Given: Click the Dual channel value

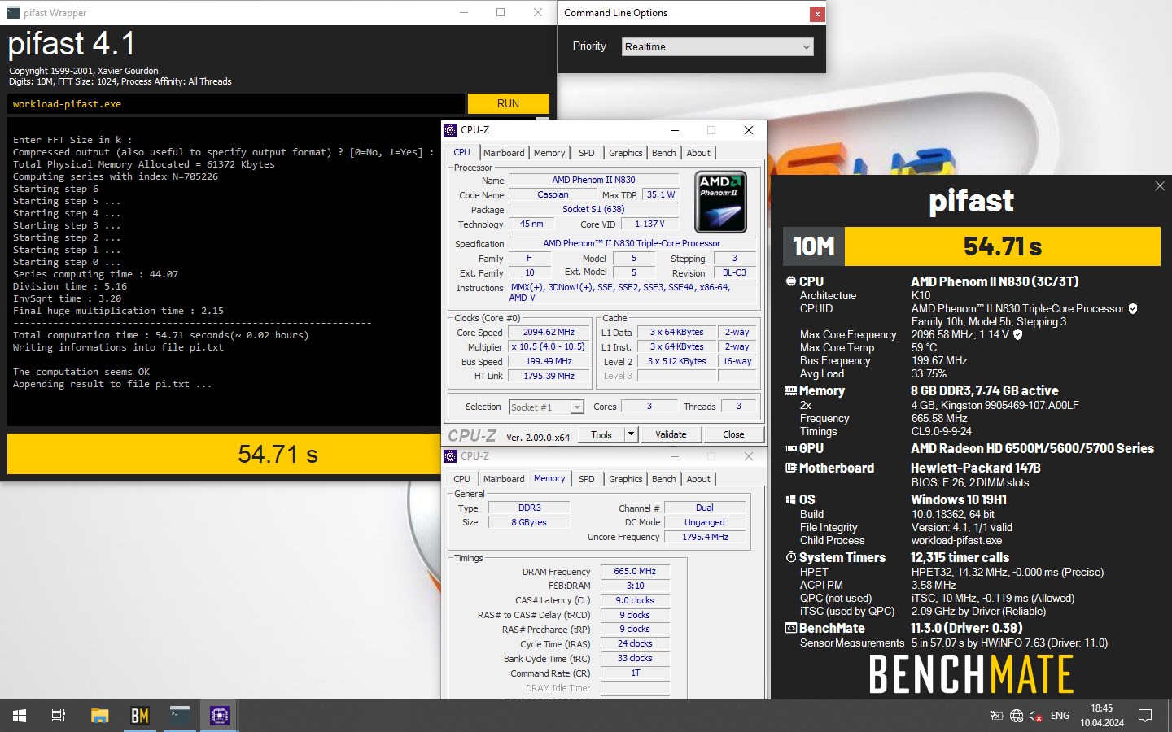Looking at the screenshot, I should [705, 508].
